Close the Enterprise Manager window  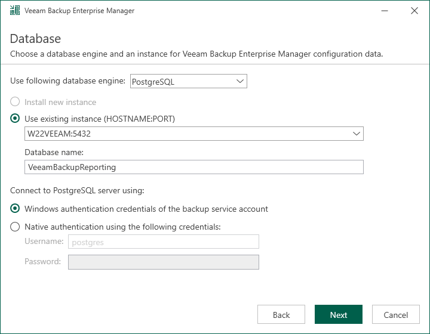414,11
